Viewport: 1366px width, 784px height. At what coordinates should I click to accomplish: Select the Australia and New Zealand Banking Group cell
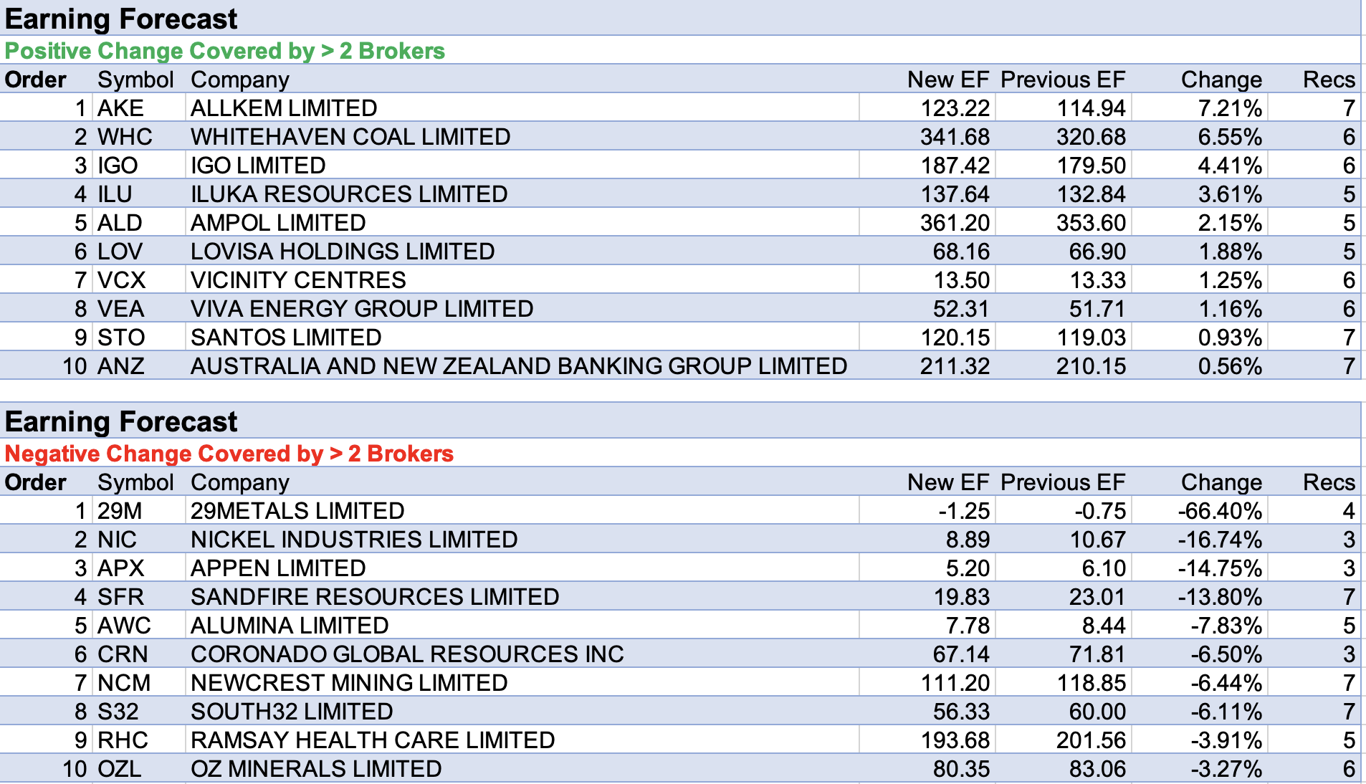[x=518, y=366]
